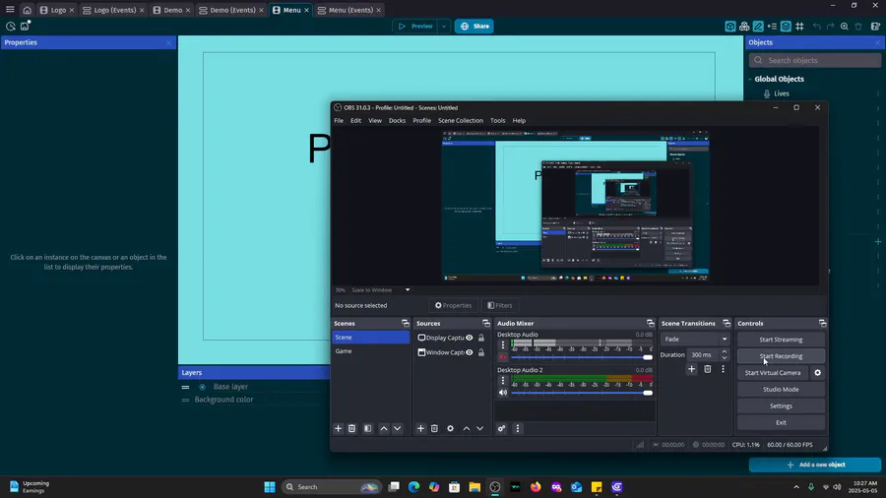Open Firefox from the Windows taskbar

pyautogui.click(x=536, y=487)
